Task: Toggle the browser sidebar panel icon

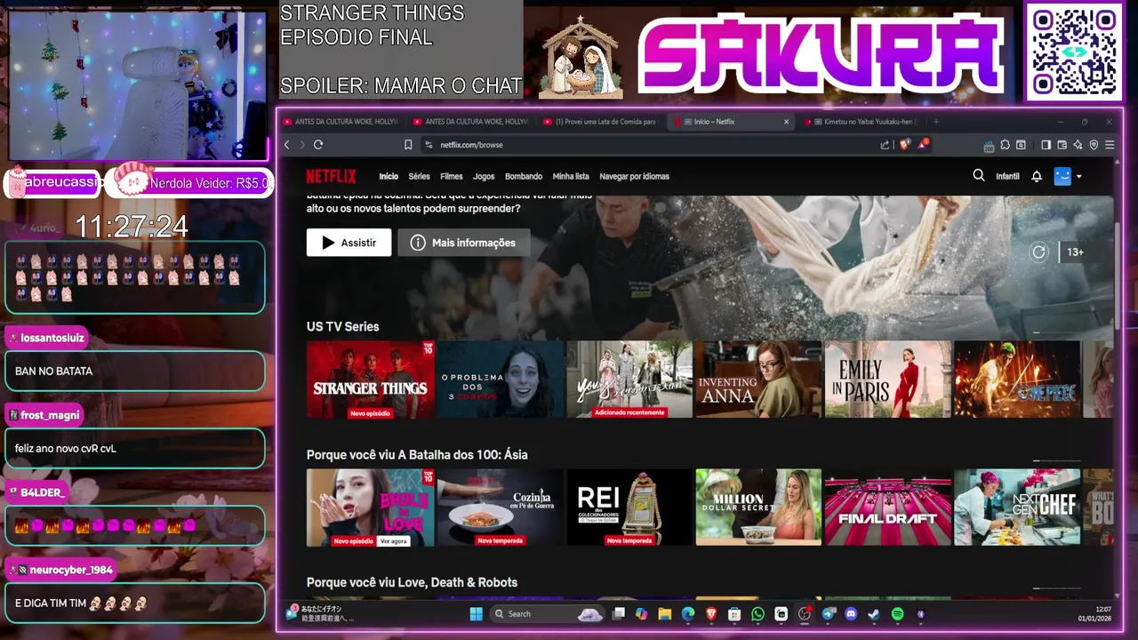Action: pyautogui.click(x=1046, y=145)
